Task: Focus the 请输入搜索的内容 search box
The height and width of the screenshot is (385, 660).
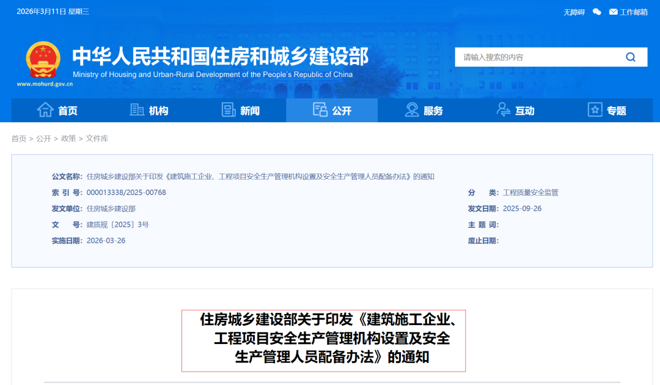Action: pyautogui.click(x=538, y=57)
